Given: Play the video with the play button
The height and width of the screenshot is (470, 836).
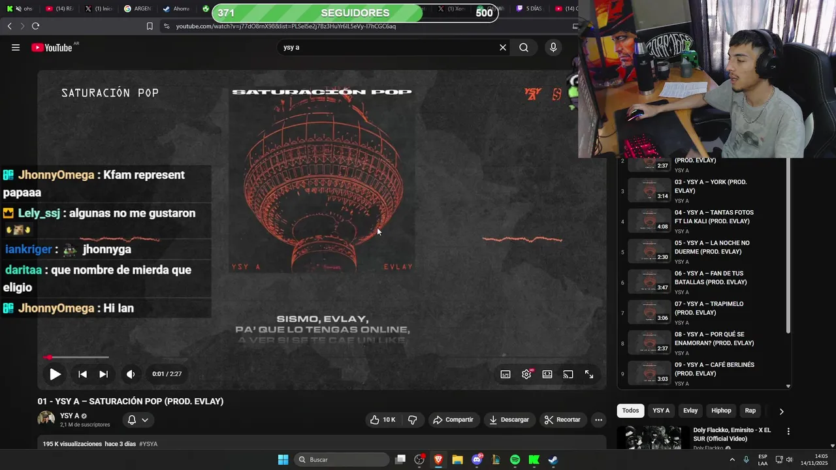Looking at the screenshot, I should pyautogui.click(x=55, y=374).
